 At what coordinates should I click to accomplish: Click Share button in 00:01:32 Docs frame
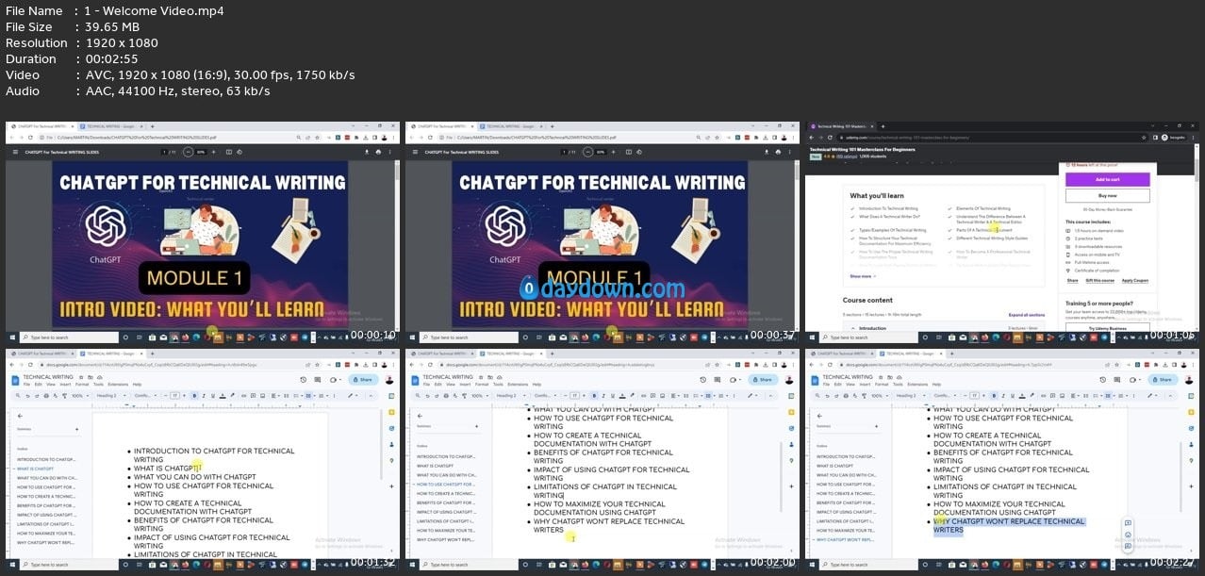tap(363, 380)
